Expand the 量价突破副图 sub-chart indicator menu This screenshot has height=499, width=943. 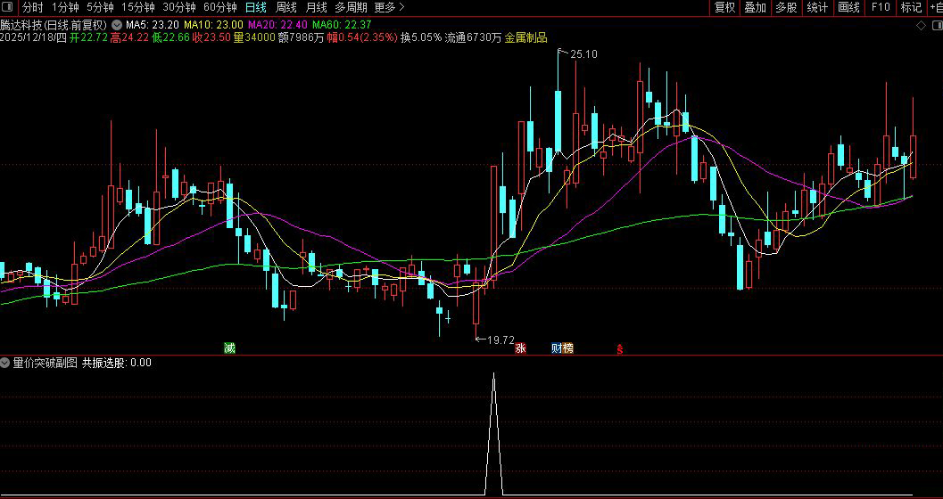(5, 363)
